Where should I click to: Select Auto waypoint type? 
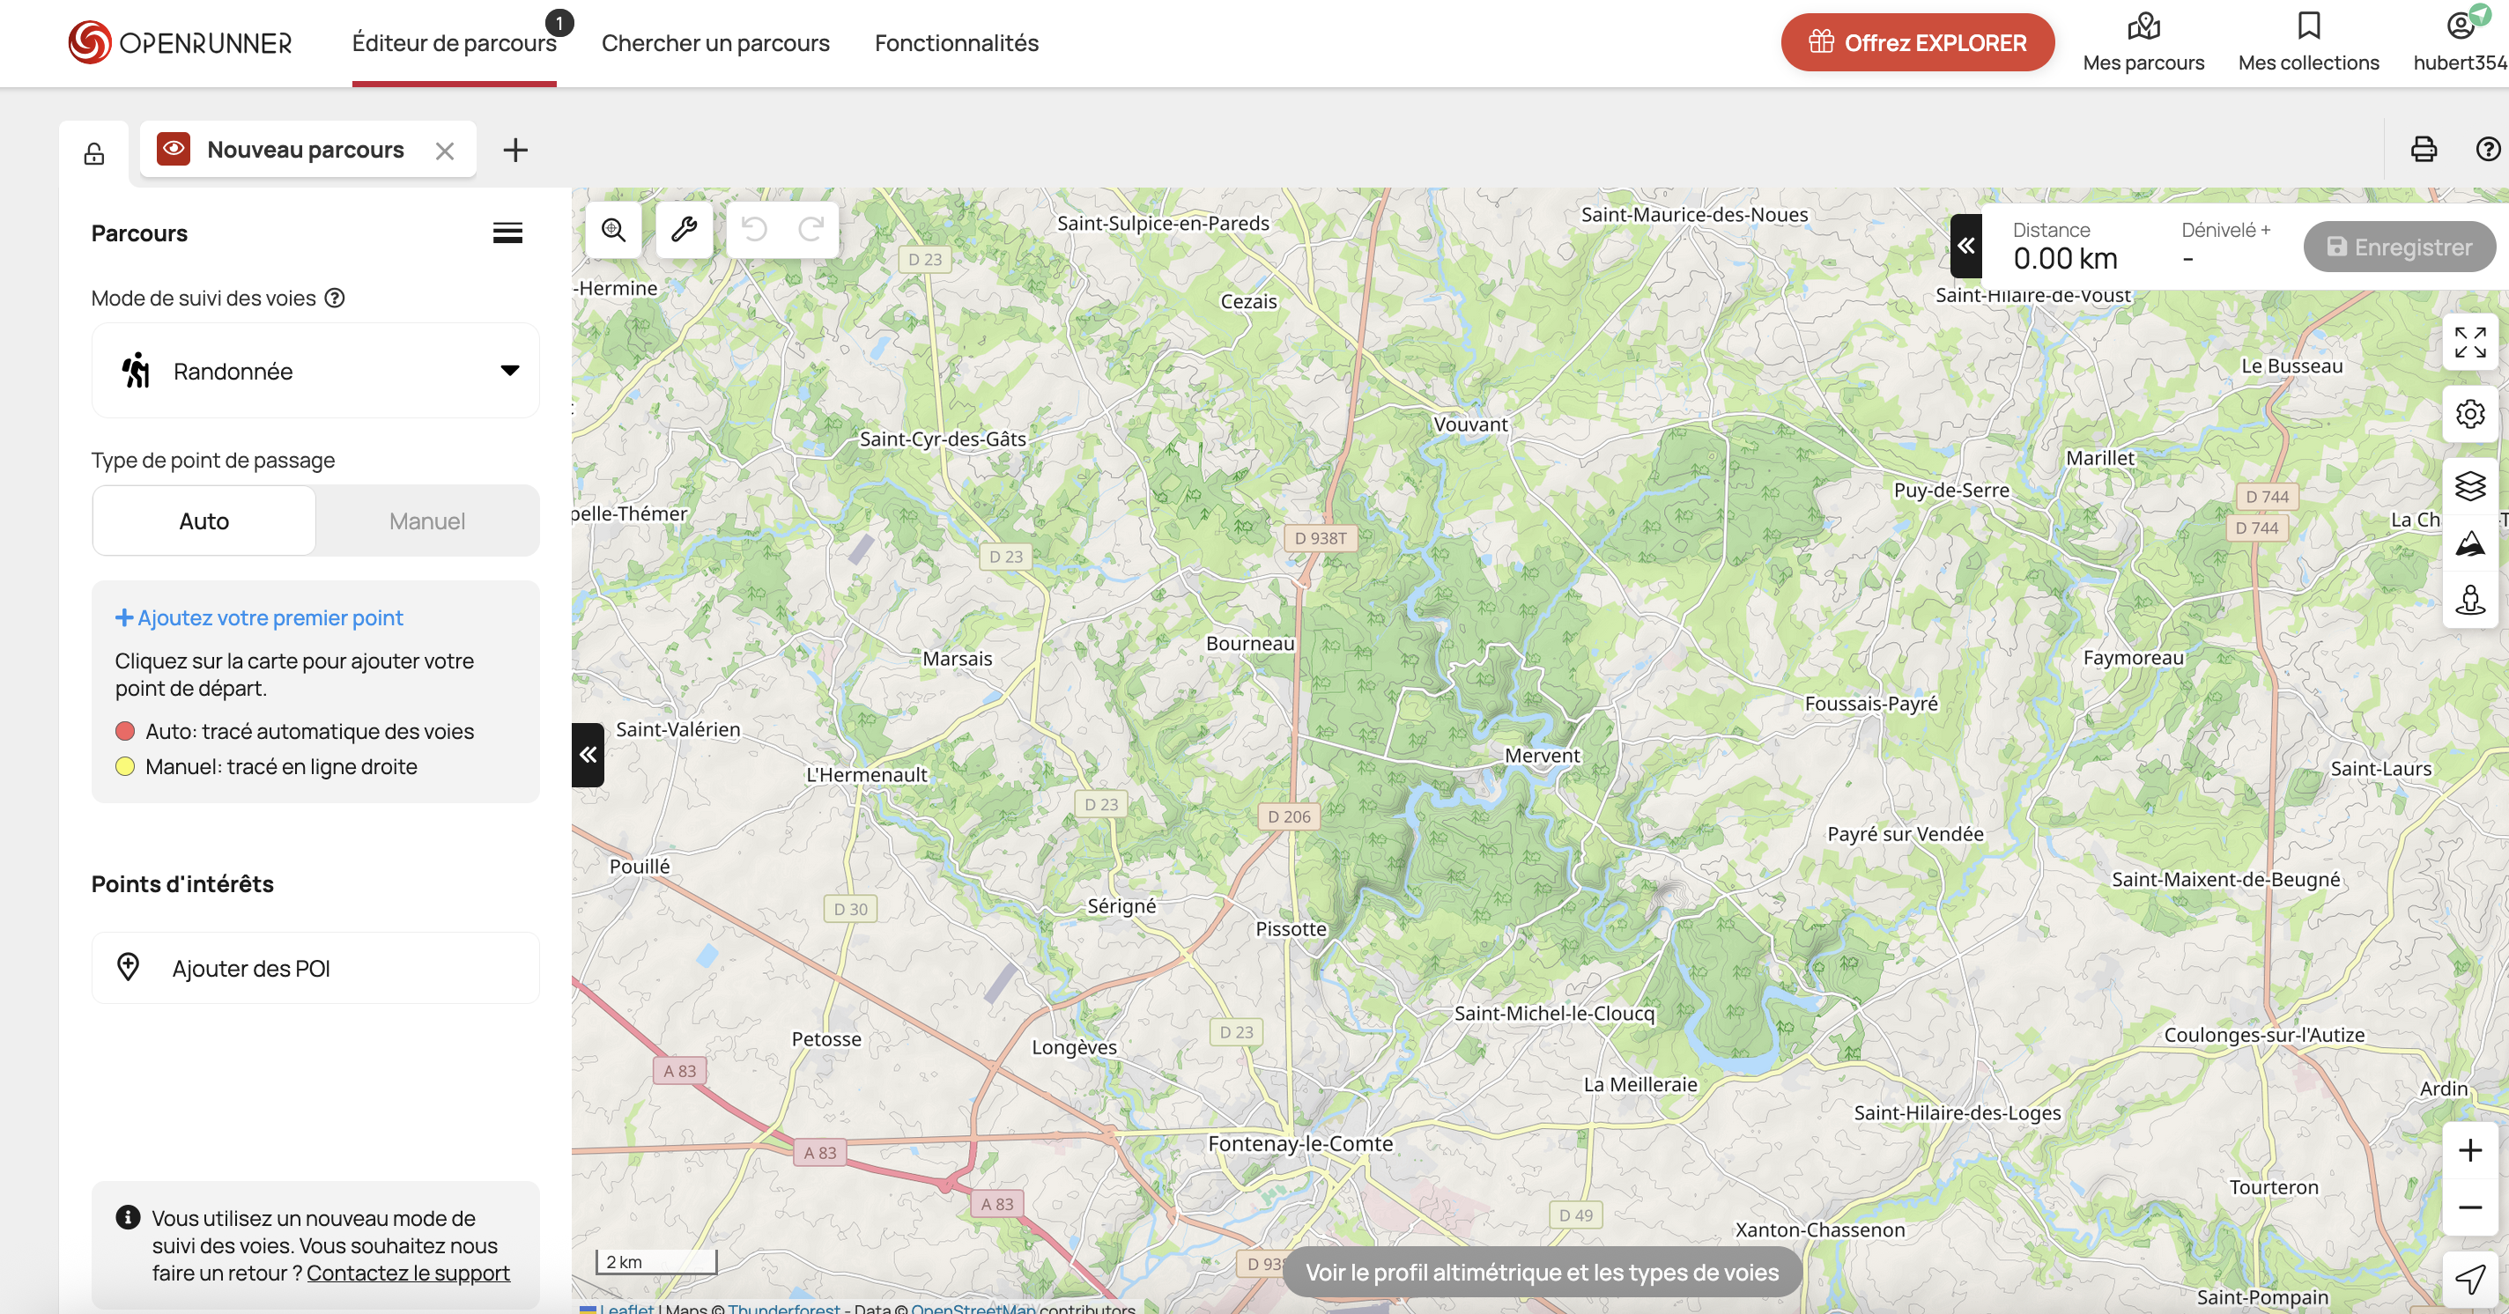204,520
